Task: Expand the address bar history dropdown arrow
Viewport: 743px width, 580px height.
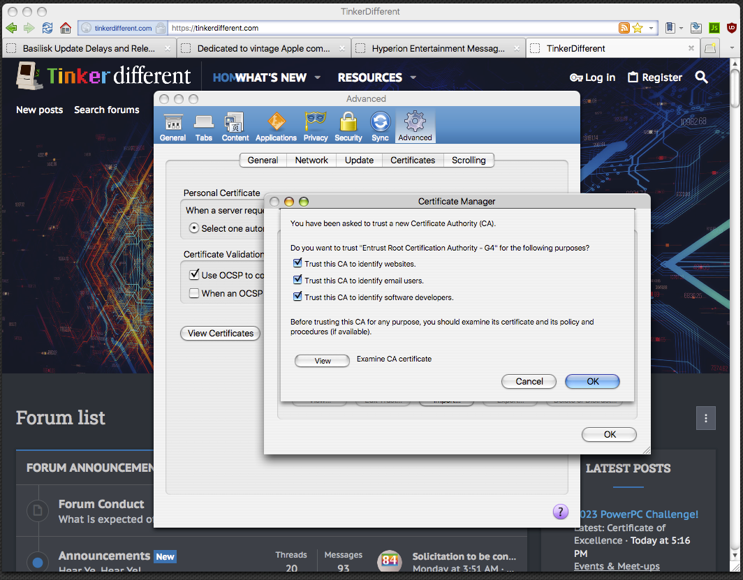Action: [x=651, y=28]
